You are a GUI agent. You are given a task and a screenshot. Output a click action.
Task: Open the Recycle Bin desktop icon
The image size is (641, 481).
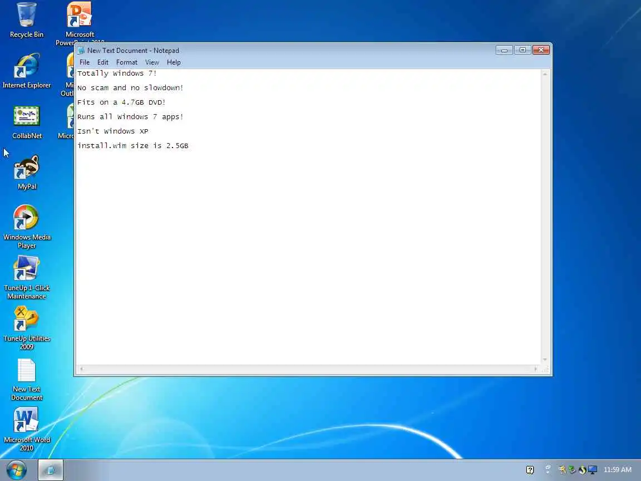(x=27, y=21)
